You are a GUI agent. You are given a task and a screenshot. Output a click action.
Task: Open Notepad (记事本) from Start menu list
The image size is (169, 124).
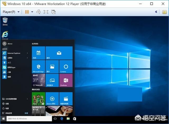(x=15, y=58)
